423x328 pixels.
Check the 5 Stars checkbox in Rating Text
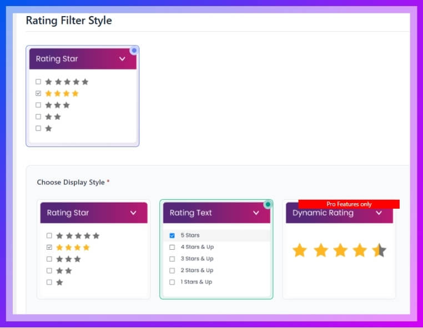click(172, 235)
